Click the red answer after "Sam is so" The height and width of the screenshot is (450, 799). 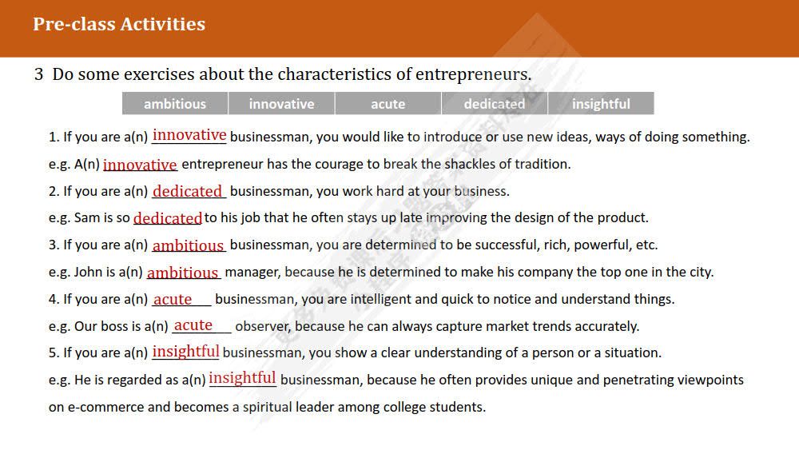point(168,218)
